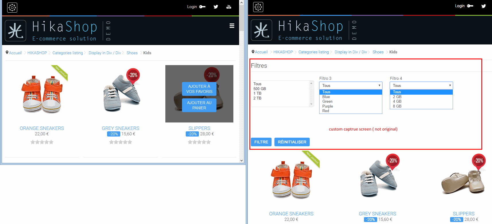Click Login link in right window
492x224 pixels.
coord(460,6)
